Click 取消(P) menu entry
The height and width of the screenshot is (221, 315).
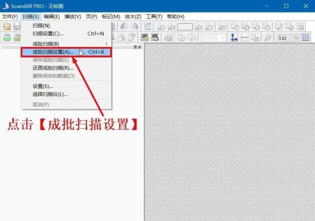coord(66,105)
